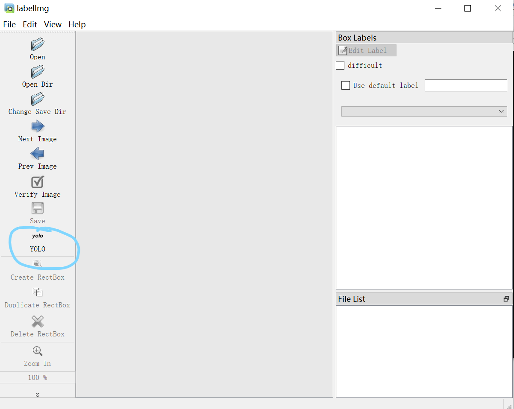Click Delete RectBox cross icon
The height and width of the screenshot is (409, 514).
38,321
